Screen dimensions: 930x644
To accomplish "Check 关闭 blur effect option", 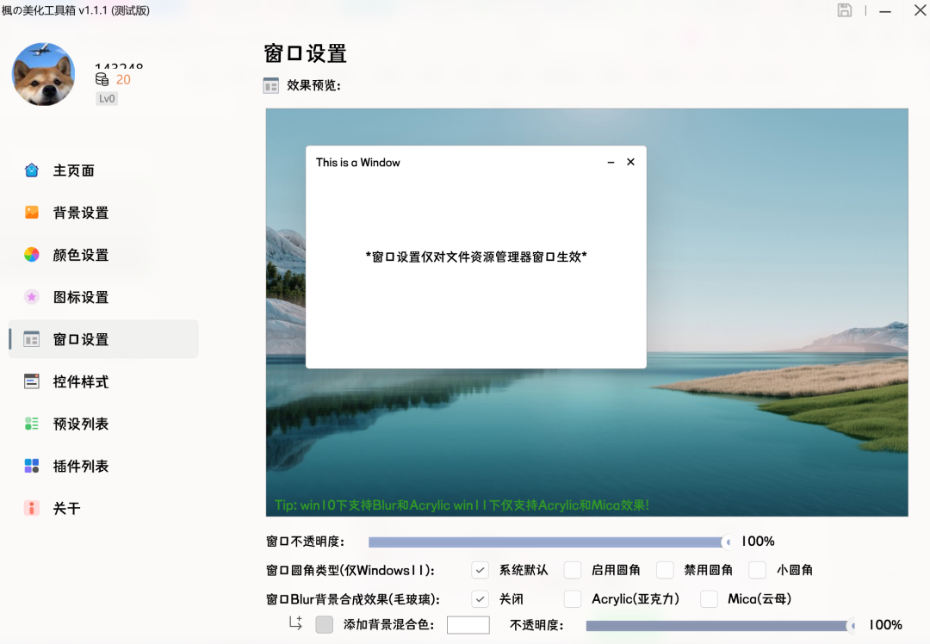I will 480,599.
